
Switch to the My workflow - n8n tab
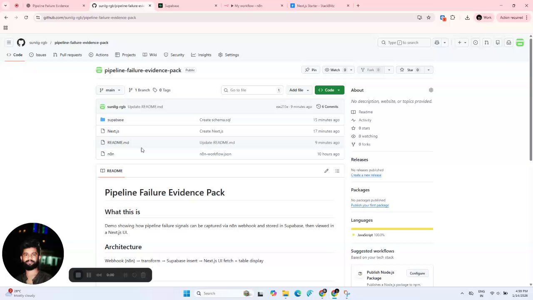tap(254, 6)
